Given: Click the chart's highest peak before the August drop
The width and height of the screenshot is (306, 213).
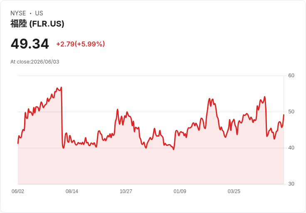Looking at the screenshot, I should [x=61, y=87].
